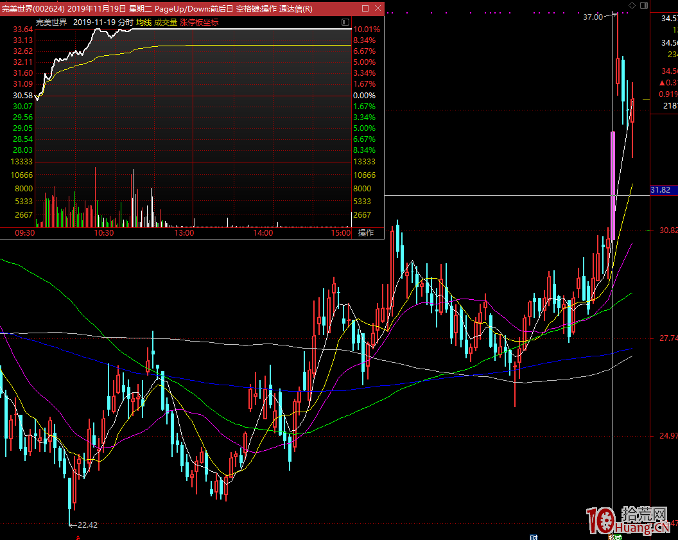
Task: Click the 37.00 high price label
Action: (x=593, y=17)
